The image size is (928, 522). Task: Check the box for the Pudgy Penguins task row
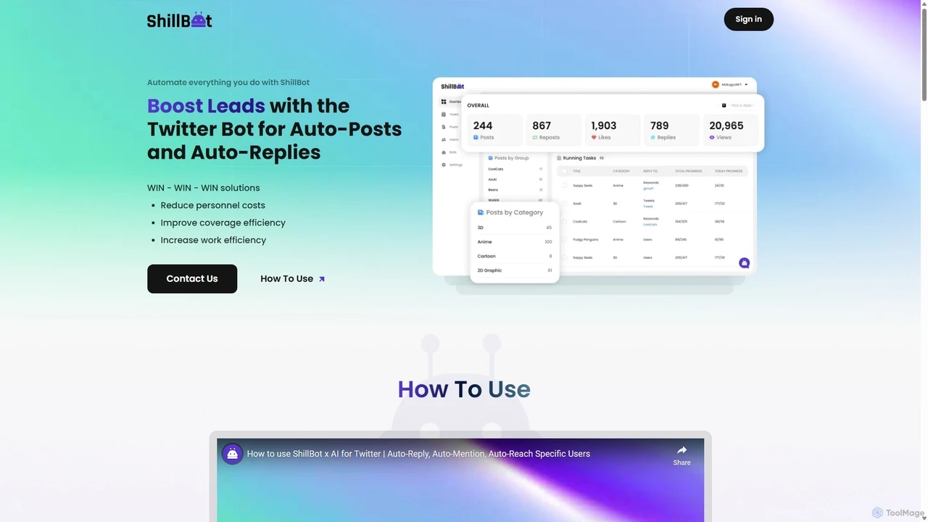564,239
